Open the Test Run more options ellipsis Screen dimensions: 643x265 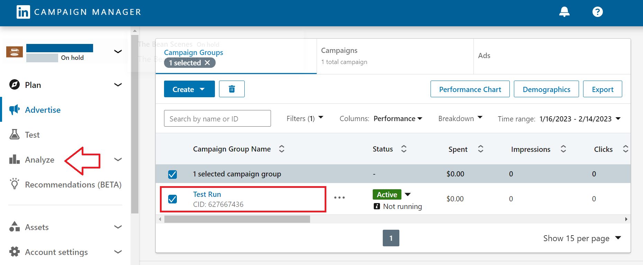tap(339, 198)
